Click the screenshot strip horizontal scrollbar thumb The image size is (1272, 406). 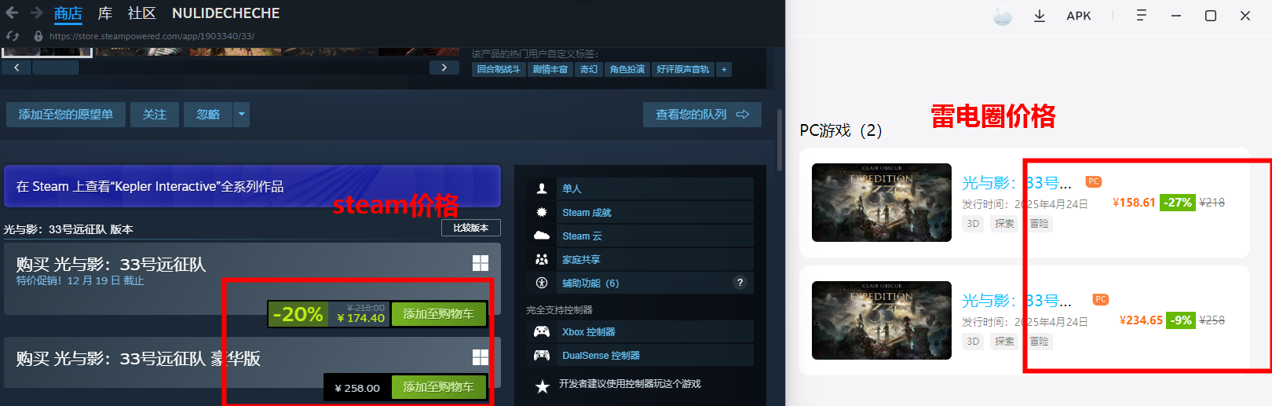[x=56, y=68]
